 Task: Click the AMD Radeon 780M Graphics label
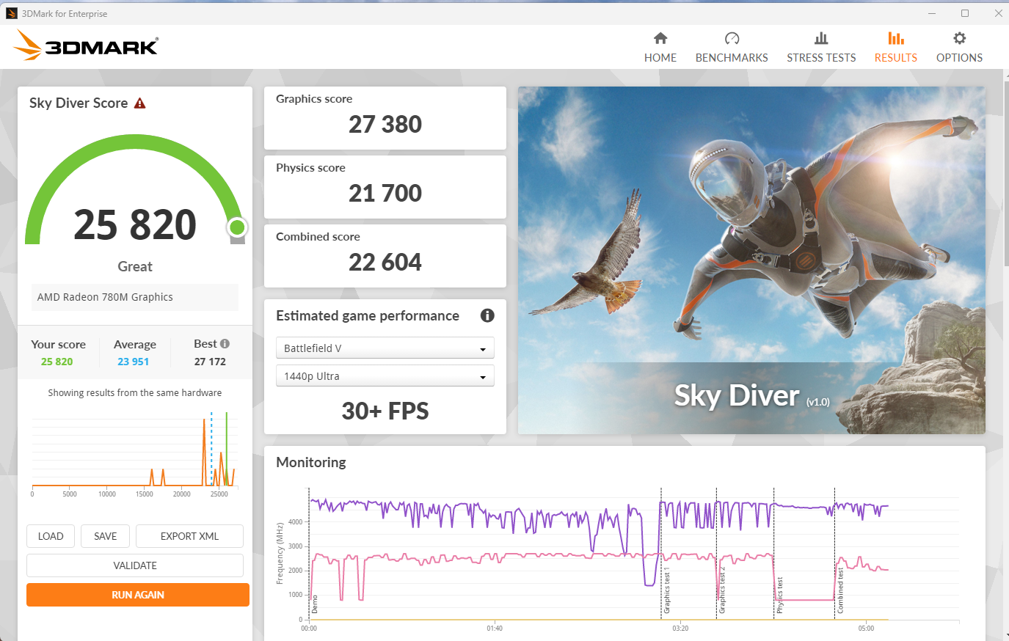(x=105, y=297)
